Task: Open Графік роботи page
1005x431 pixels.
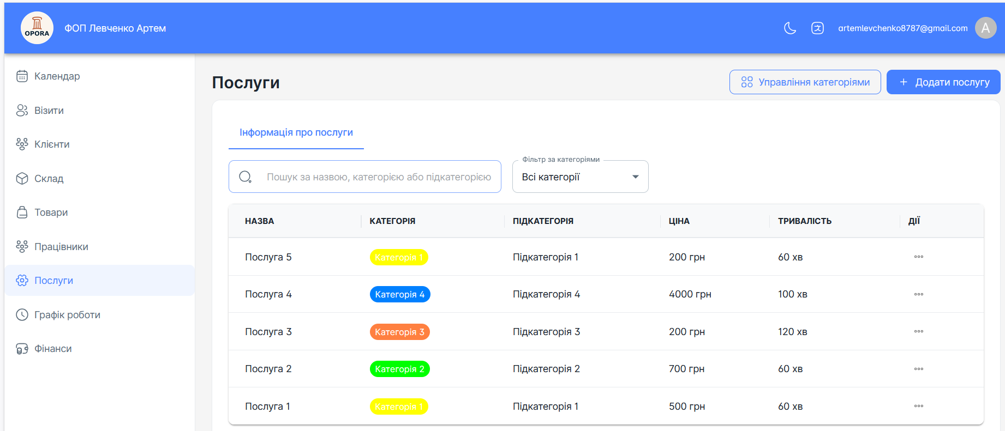Action: coord(99,315)
